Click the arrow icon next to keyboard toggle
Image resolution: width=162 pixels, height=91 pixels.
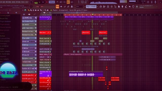coord(61,7)
